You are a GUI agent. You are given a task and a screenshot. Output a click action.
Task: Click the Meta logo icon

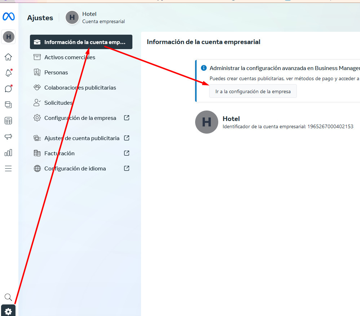click(x=9, y=17)
